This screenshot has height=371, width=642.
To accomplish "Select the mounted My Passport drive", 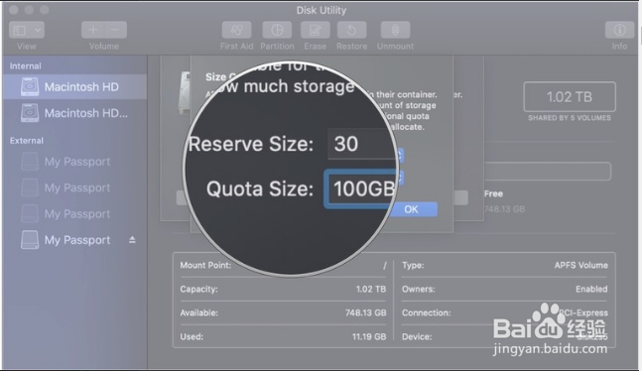I will click(x=74, y=240).
